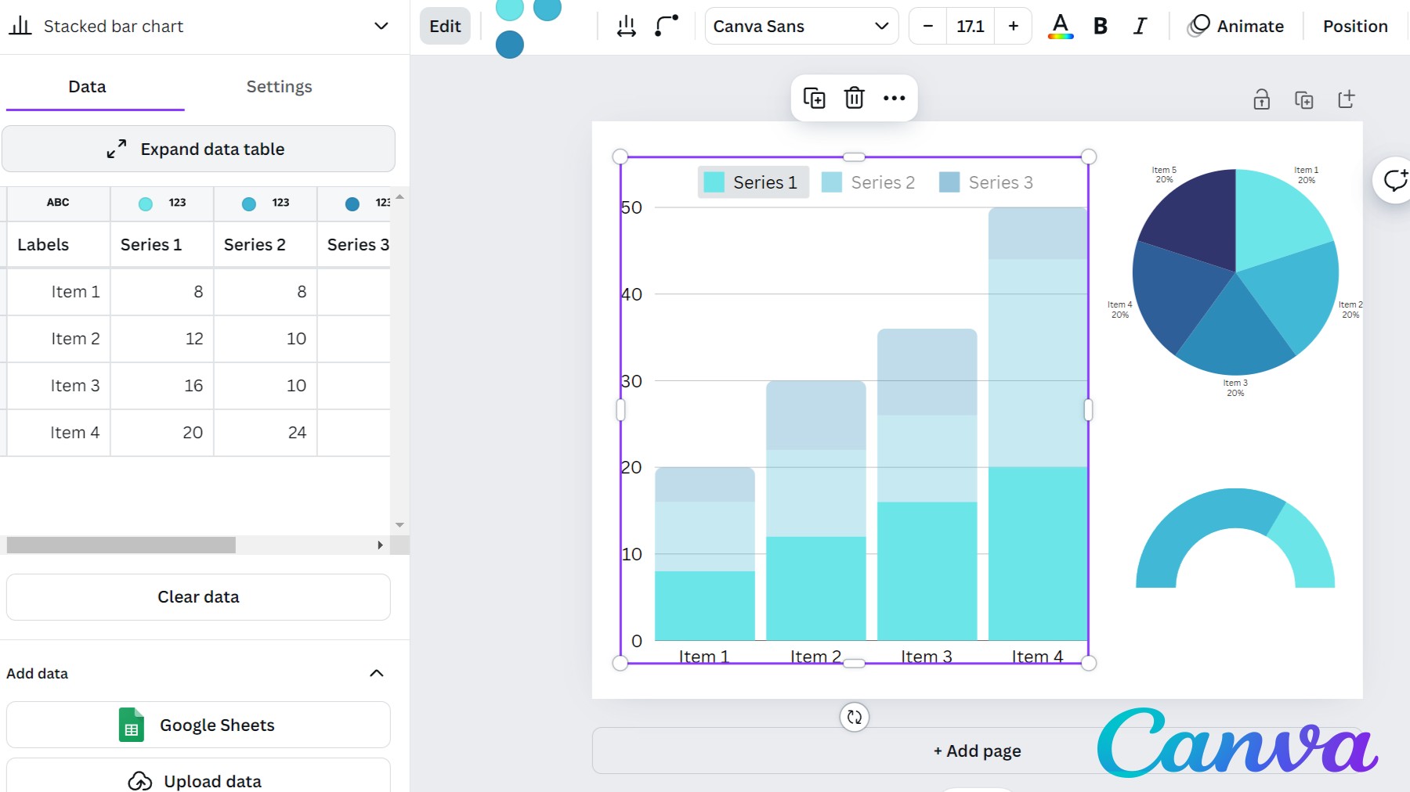Click the data table scroll right arrow
This screenshot has width=1410, height=792.
[x=380, y=545]
